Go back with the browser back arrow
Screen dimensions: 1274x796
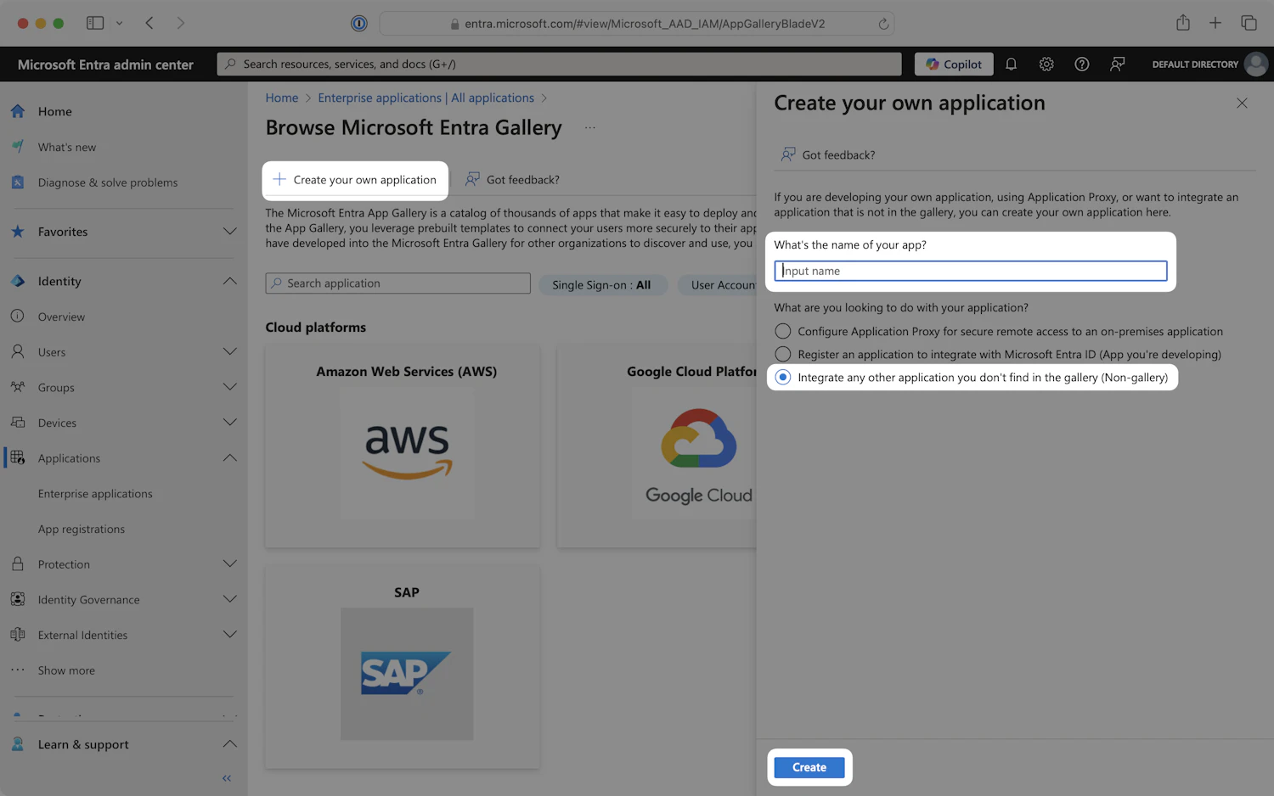[x=149, y=23]
